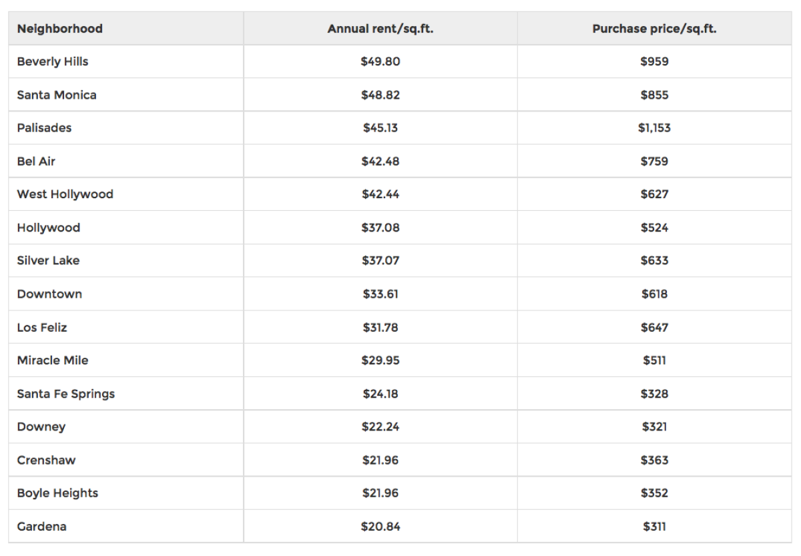
Task: Select the Gardena rent value $20.84
Action: pos(380,527)
